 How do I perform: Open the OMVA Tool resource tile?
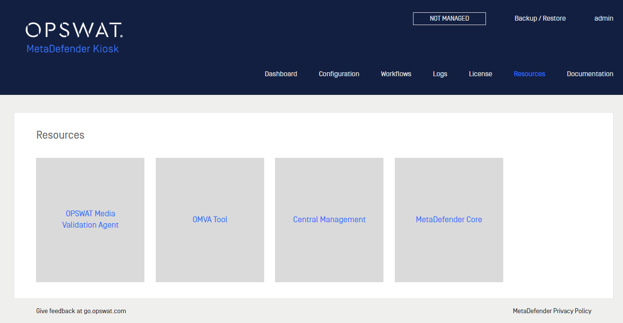(x=210, y=220)
